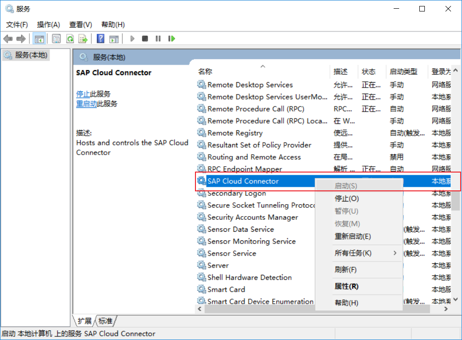The width and height of the screenshot is (462, 340).
Task: Click the Pause Service toolbar icon
Action: (158, 39)
